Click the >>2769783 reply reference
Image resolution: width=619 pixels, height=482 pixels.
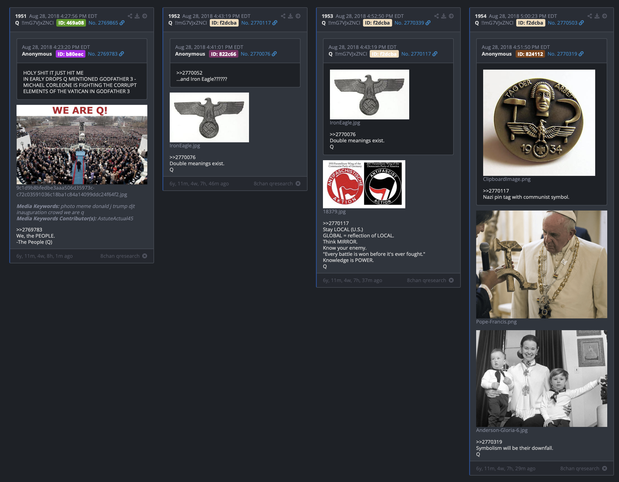[29, 230]
